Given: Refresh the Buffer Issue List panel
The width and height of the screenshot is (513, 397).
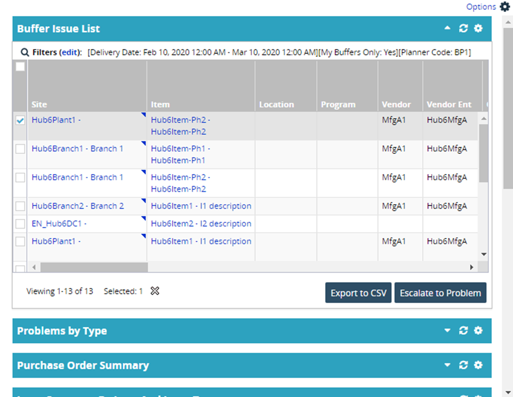Looking at the screenshot, I should click(463, 28).
